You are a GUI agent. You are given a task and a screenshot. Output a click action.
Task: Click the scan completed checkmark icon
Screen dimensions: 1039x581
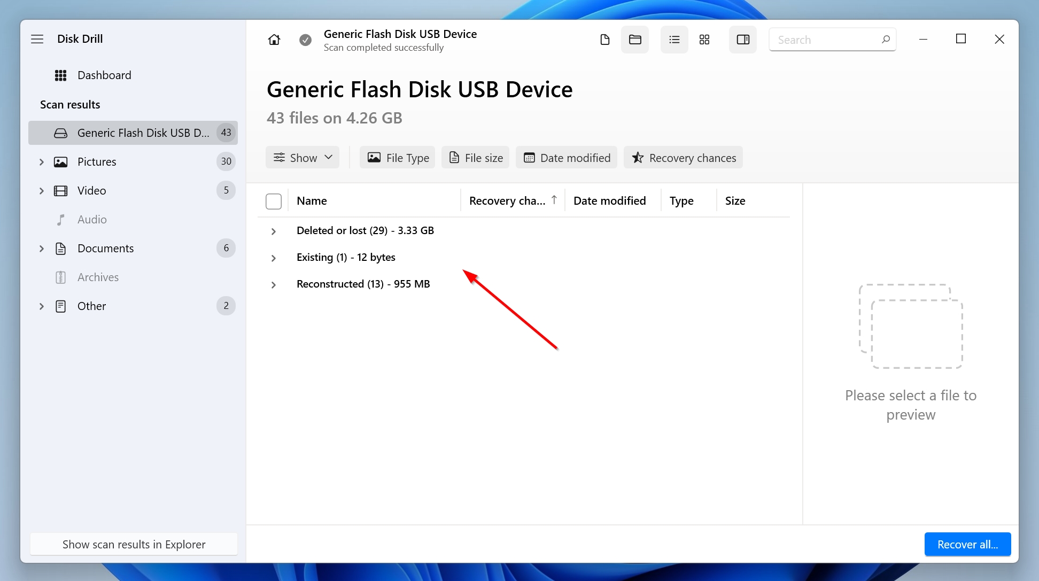pyautogui.click(x=305, y=40)
